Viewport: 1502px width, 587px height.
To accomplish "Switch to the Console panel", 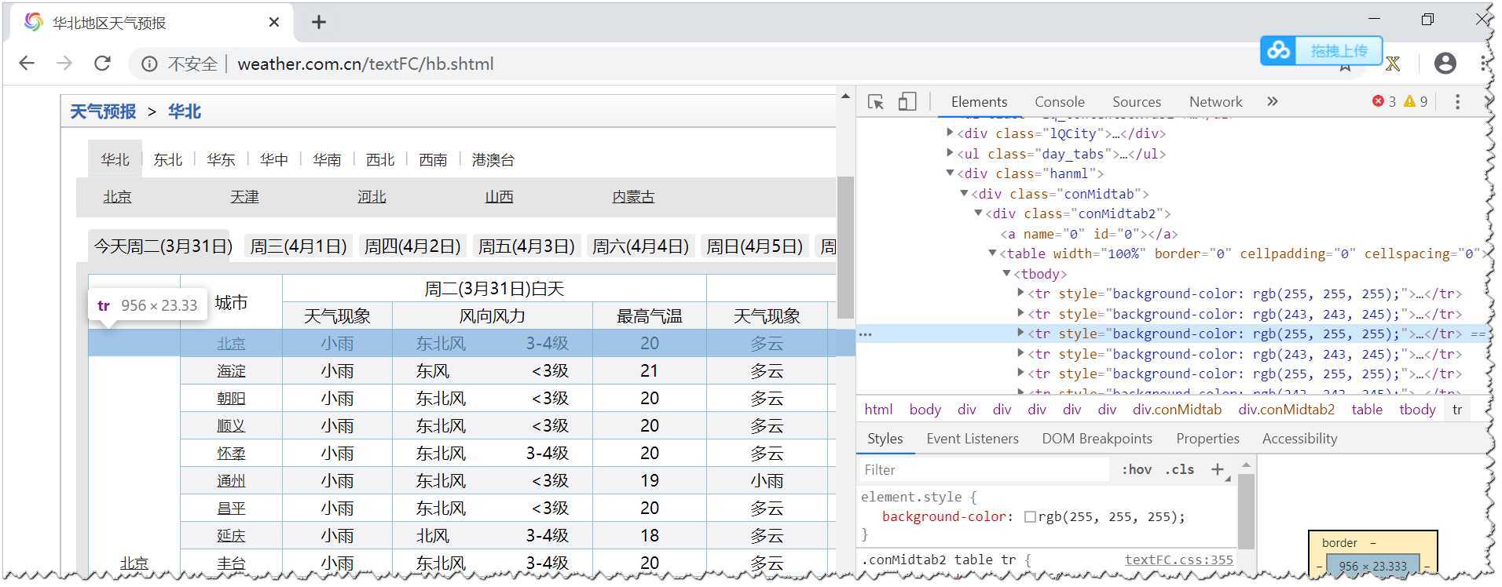I will 1059,102.
